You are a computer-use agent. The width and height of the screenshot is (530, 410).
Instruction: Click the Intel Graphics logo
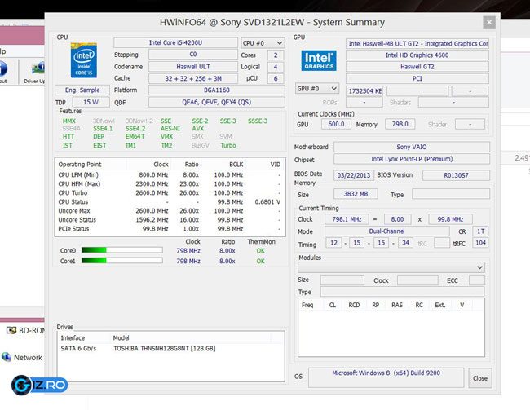pyautogui.click(x=319, y=61)
